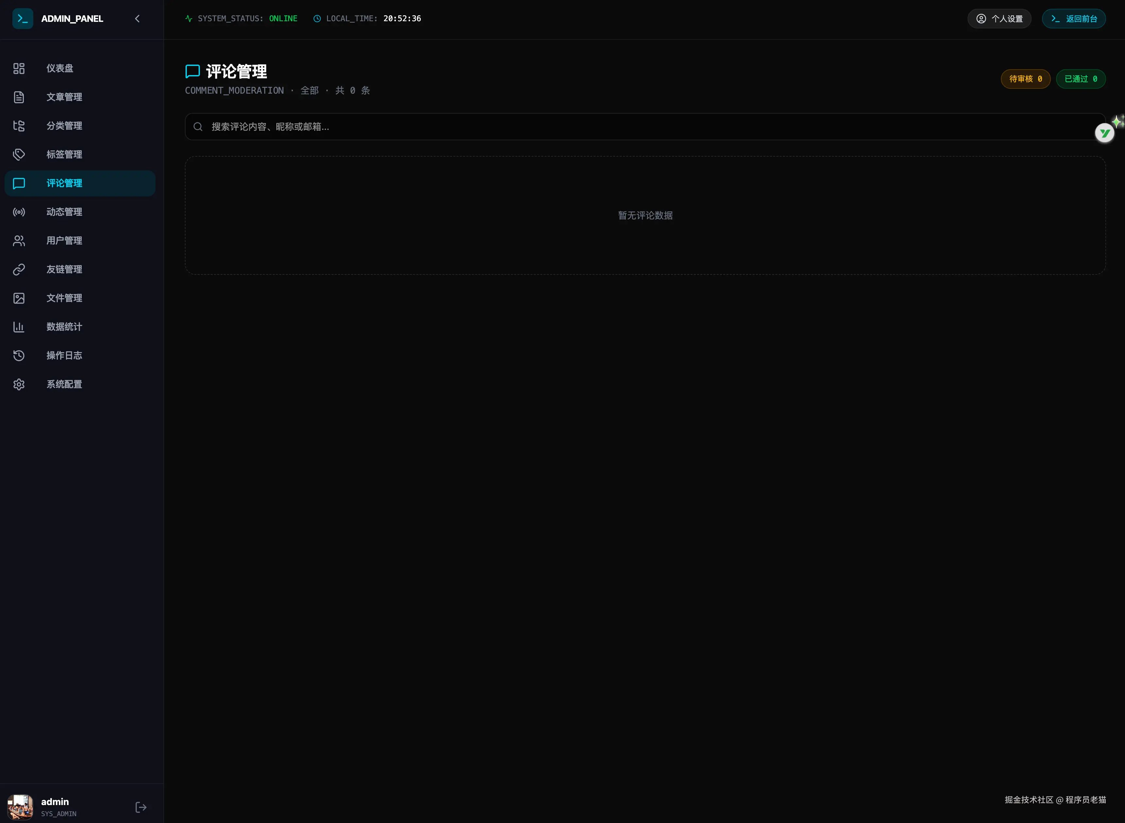The height and width of the screenshot is (823, 1125).
Task: Click the 友链管理 chain link icon
Action: coord(19,270)
